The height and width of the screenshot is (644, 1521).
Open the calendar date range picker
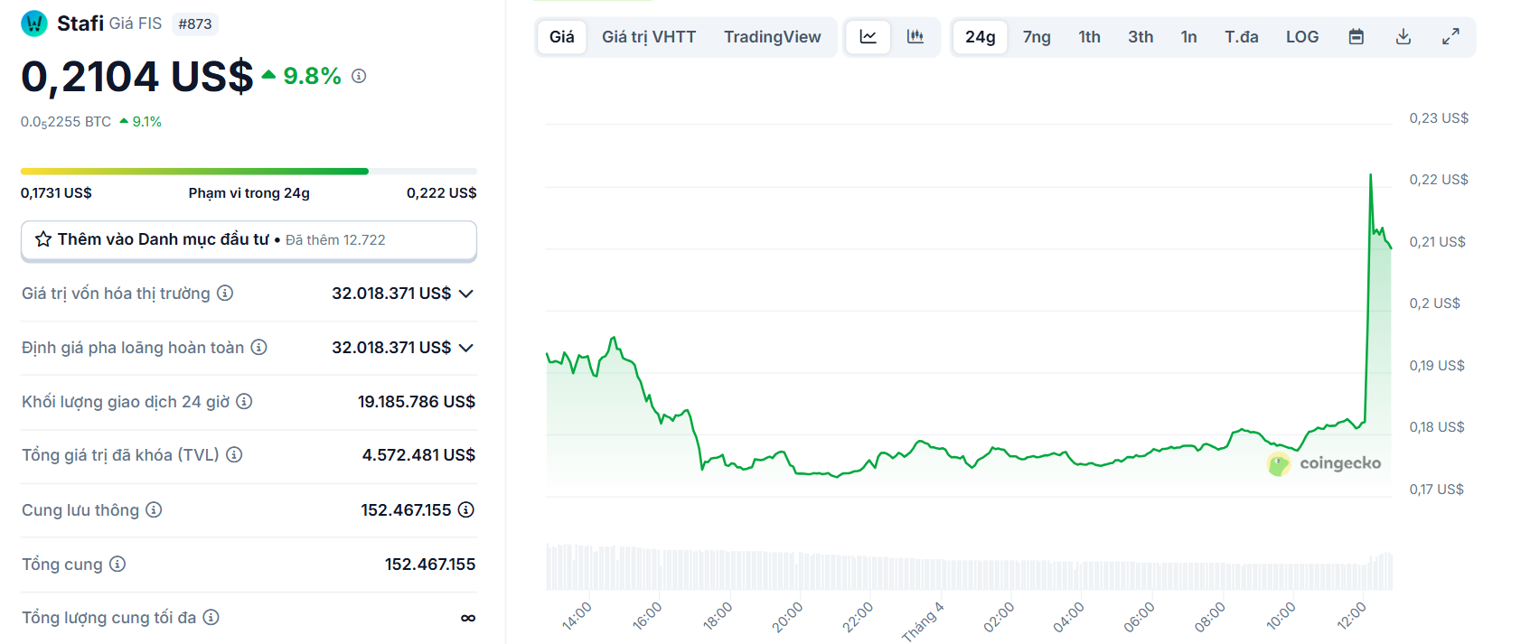(x=1356, y=37)
